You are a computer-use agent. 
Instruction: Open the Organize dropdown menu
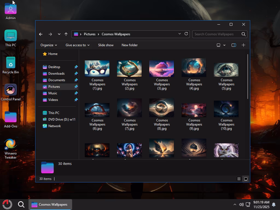pos(49,45)
